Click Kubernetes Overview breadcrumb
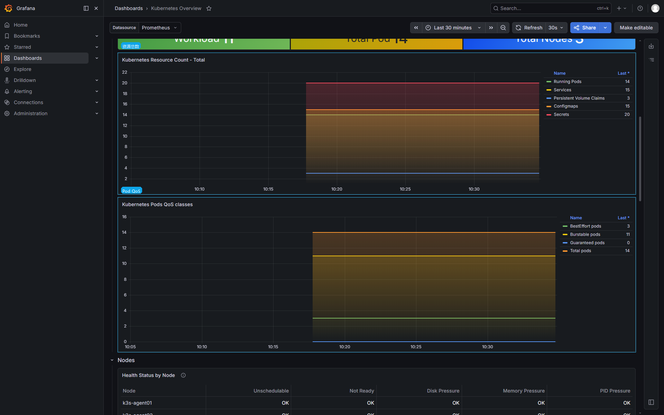Image resolution: width=664 pixels, height=415 pixels. (x=176, y=8)
